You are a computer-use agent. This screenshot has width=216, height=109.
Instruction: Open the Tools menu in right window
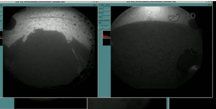click(x=108, y=5)
